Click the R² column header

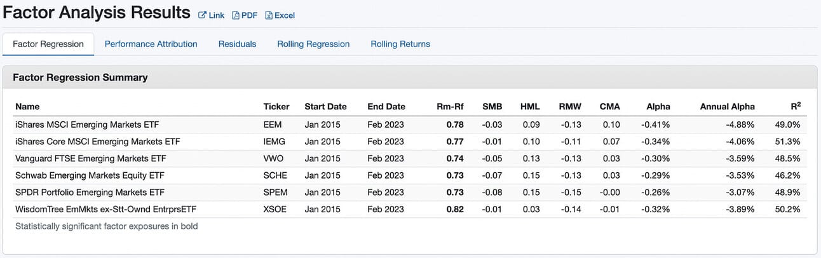795,106
